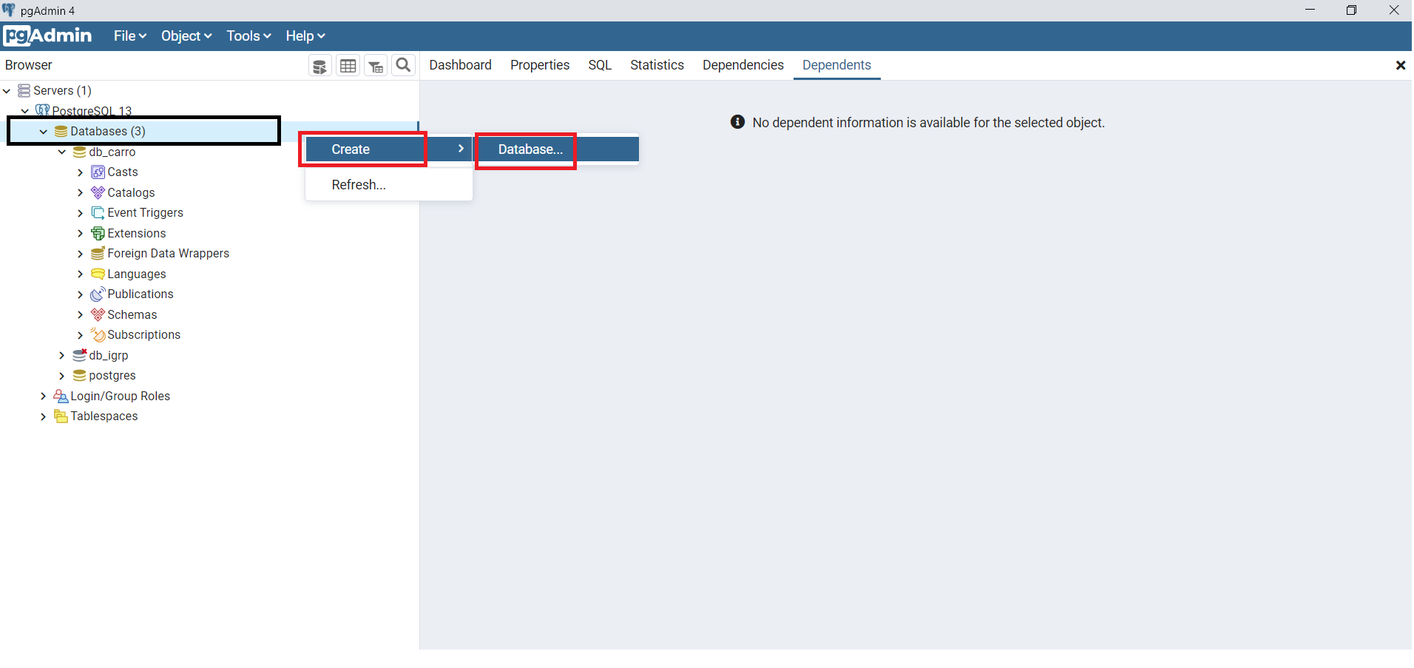The width and height of the screenshot is (1414, 668).
Task: Click the Filtered Rows toolbar icon
Action: click(376, 66)
